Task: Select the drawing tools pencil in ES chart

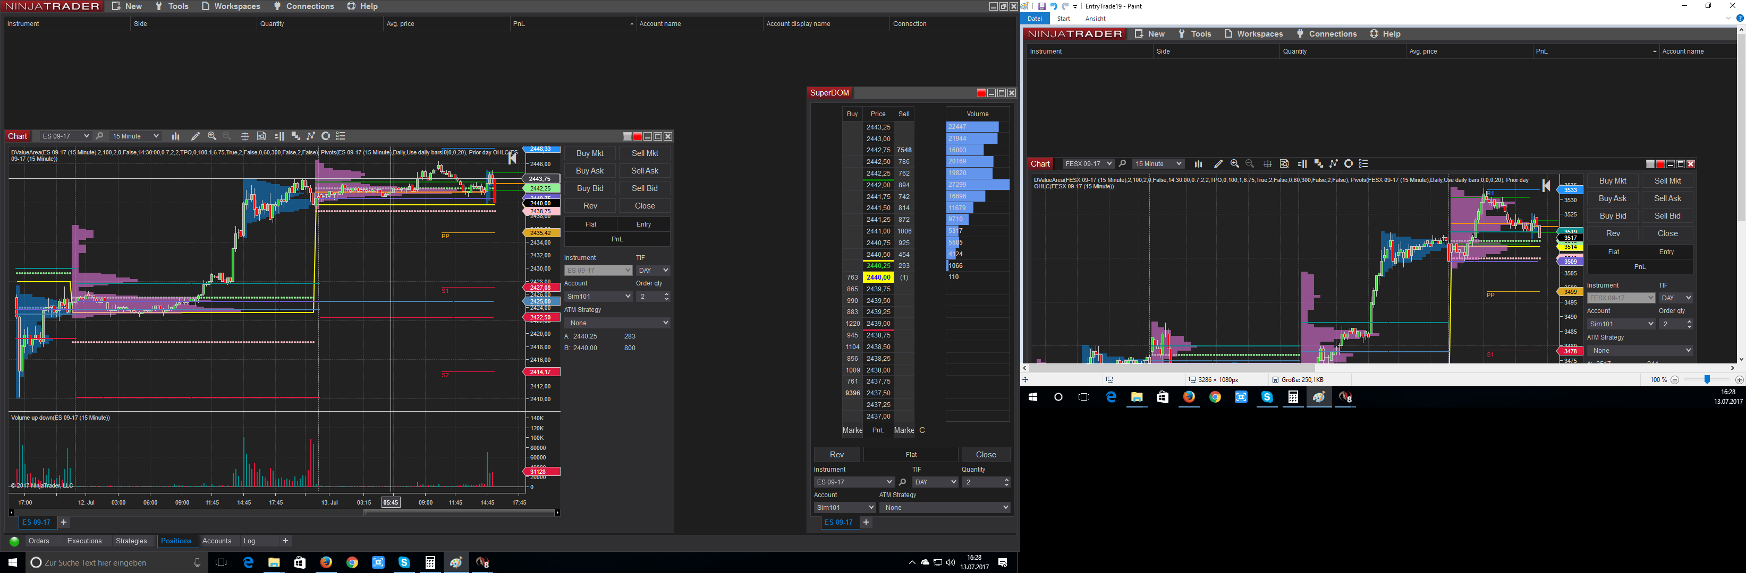Action: (195, 136)
